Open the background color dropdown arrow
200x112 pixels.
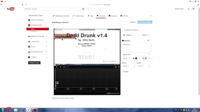click(x=149, y=58)
